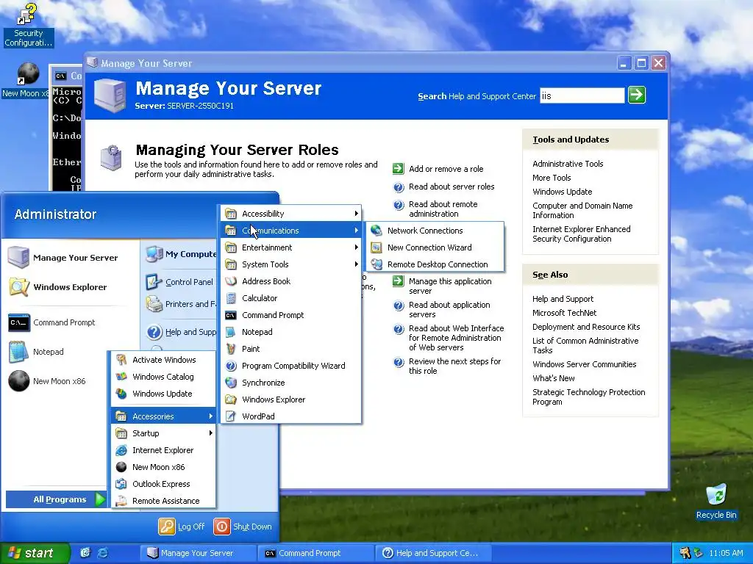Expand the Accessibility submenu
The width and height of the screenshot is (753, 564).
290,214
